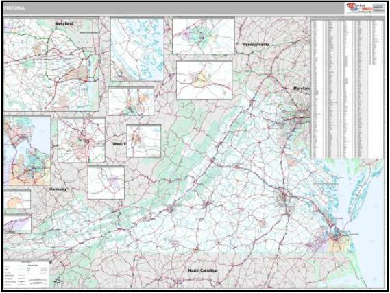Viewport: 390px width, 293px height.
Task: Open the inset map with purple city area
Action: [x=106, y=183]
